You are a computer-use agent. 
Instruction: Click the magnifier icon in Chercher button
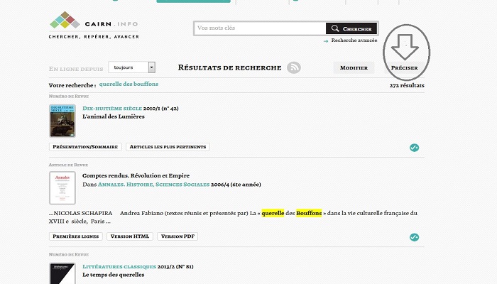[334, 29]
